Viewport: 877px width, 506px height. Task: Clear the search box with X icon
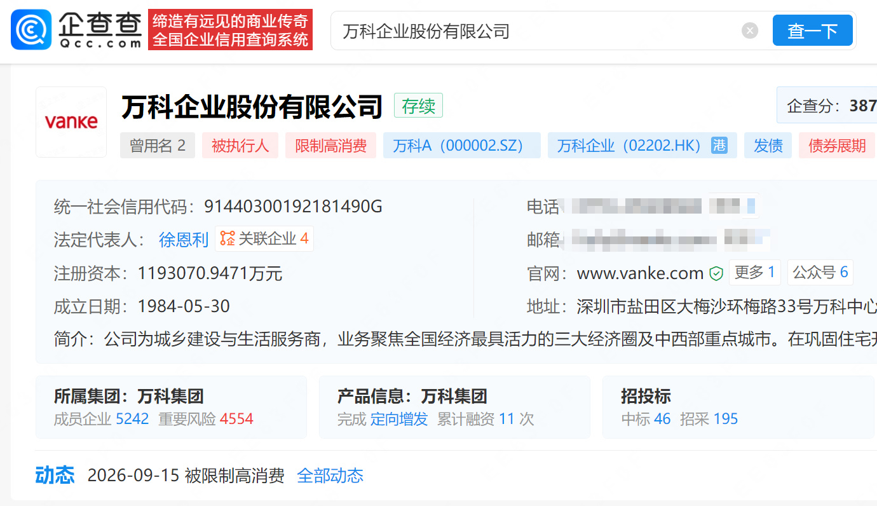click(750, 31)
